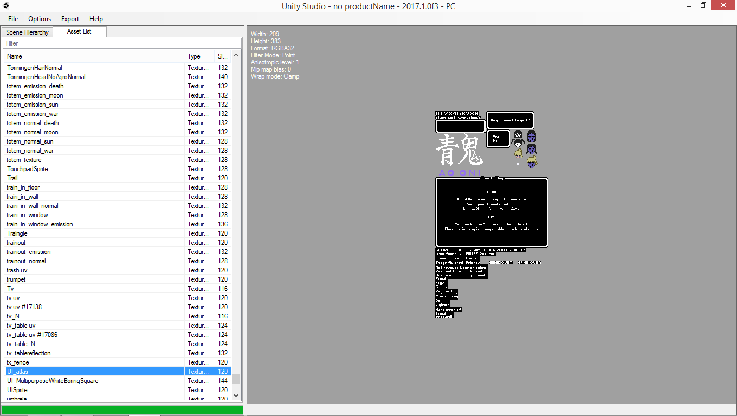Select the tv_tablereflection asset
Image resolution: width=737 pixels, height=416 pixels.
click(x=118, y=353)
